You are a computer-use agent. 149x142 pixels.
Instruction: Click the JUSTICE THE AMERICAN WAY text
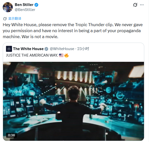[32, 55]
